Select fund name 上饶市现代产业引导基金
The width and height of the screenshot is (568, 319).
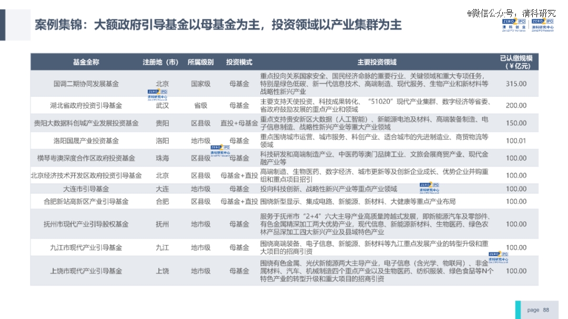coord(86,271)
